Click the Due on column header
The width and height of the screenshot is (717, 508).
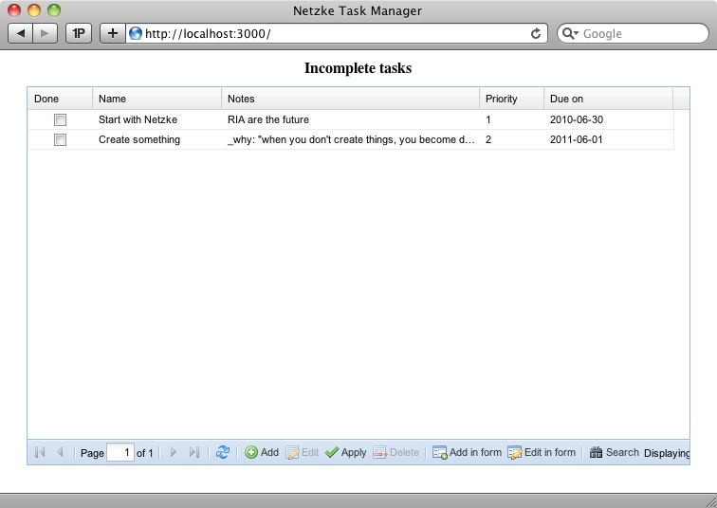coord(608,99)
